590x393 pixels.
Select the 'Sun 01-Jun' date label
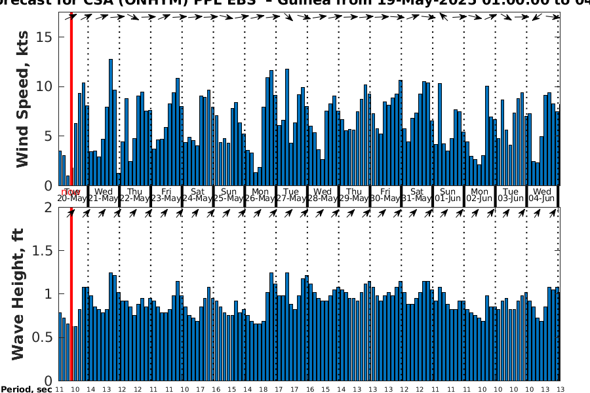[x=448, y=195]
